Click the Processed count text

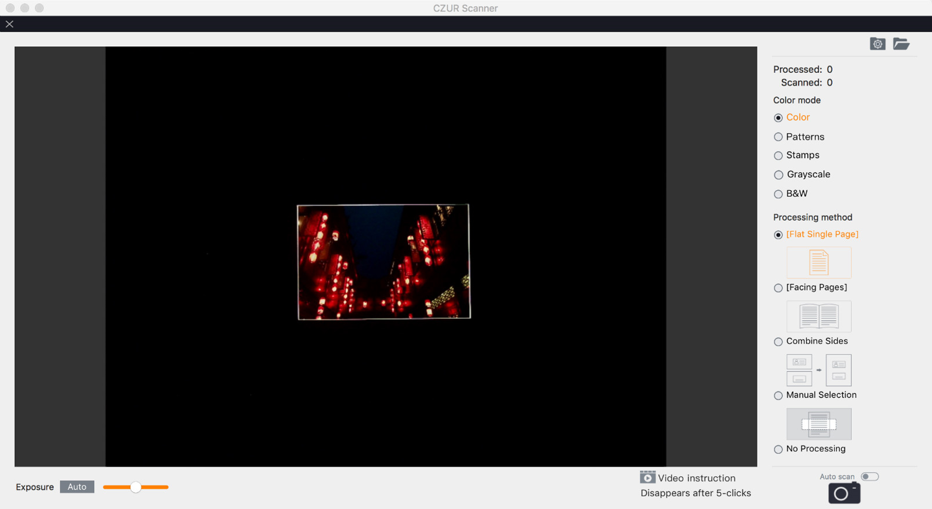[803, 69]
